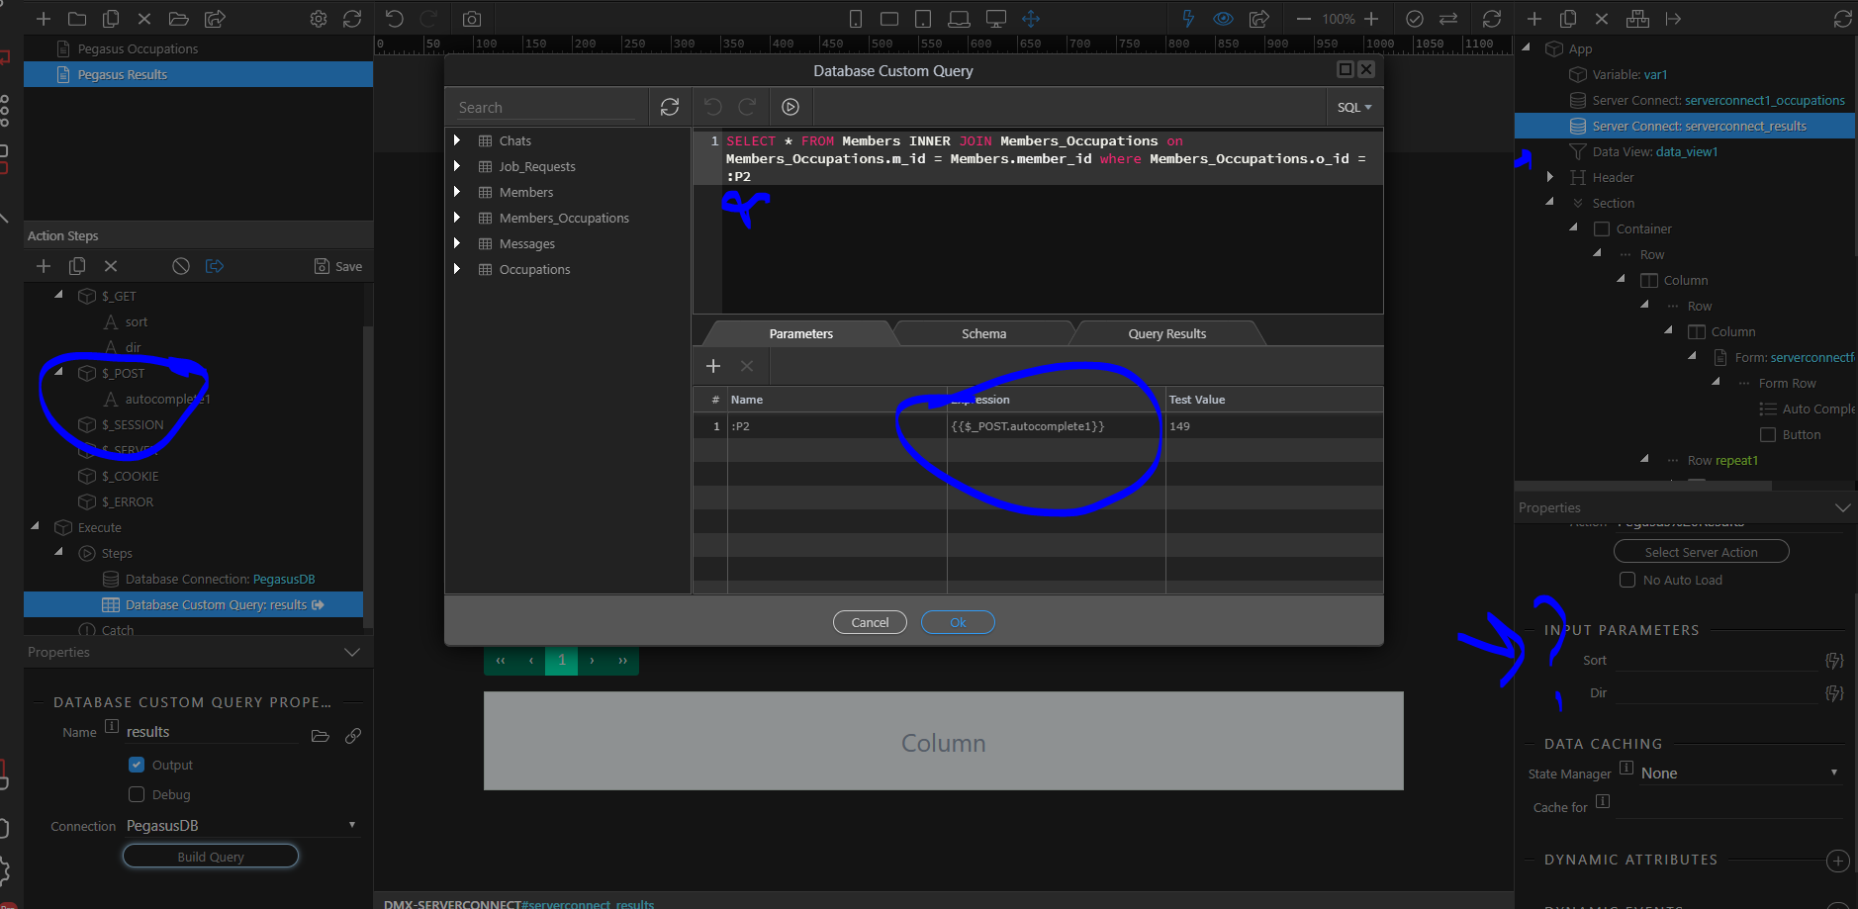The image size is (1858, 909).
Task: Open the SQL mode dropdown
Action: (1353, 107)
